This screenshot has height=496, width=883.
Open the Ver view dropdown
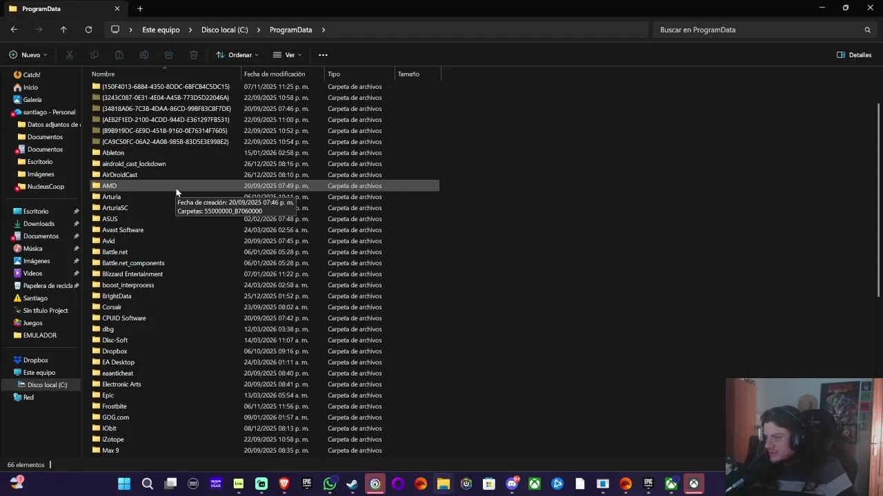coord(288,55)
